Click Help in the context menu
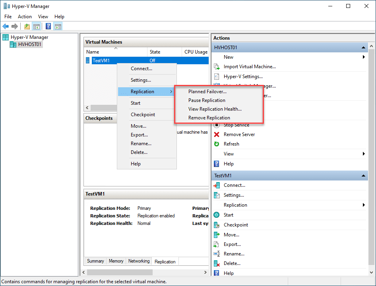 tap(147, 164)
